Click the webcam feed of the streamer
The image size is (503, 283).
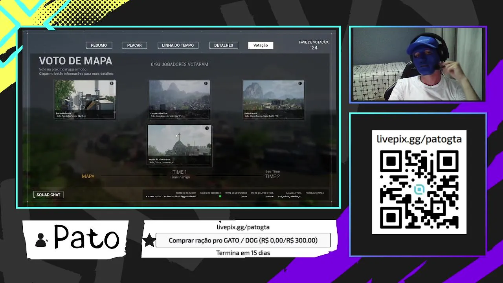418,64
